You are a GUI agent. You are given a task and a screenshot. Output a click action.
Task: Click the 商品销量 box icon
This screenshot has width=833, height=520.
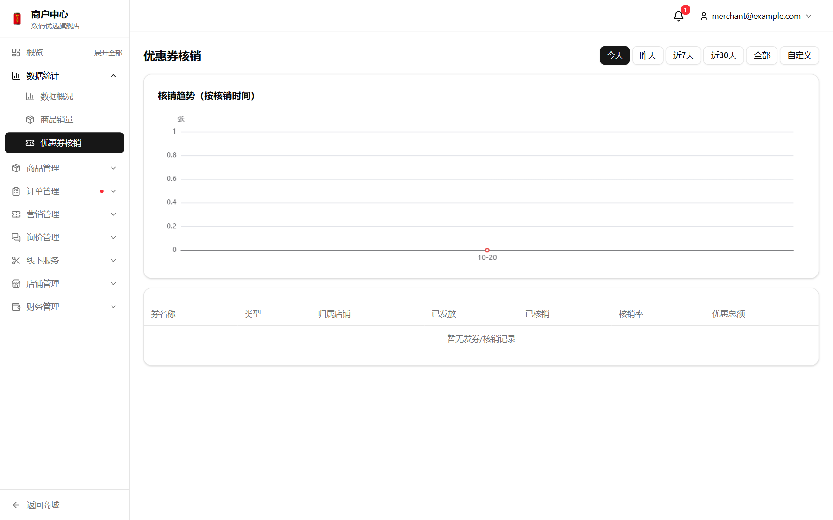point(30,120)
